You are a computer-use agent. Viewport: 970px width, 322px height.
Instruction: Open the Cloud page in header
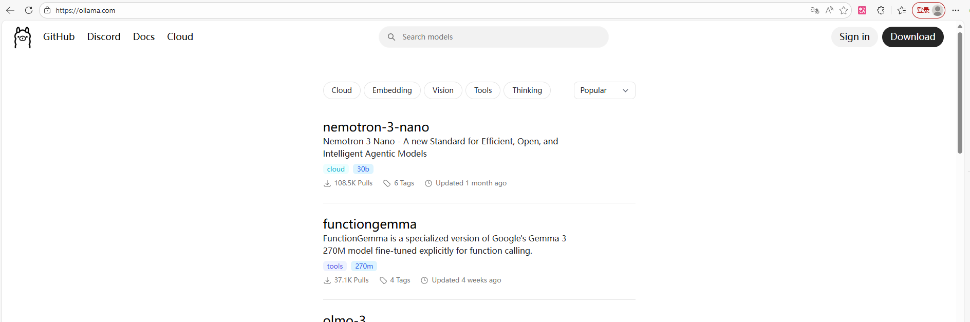(x=180, y=36)
